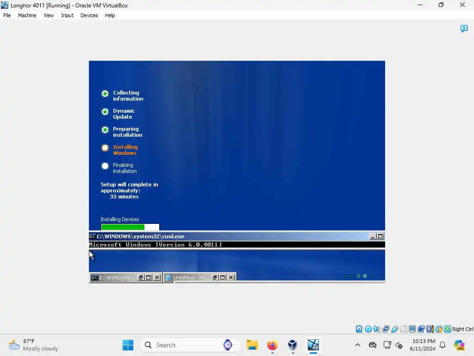
Task: Click the Finalizing installation step indicator
Action: click(x=105, y=166)
